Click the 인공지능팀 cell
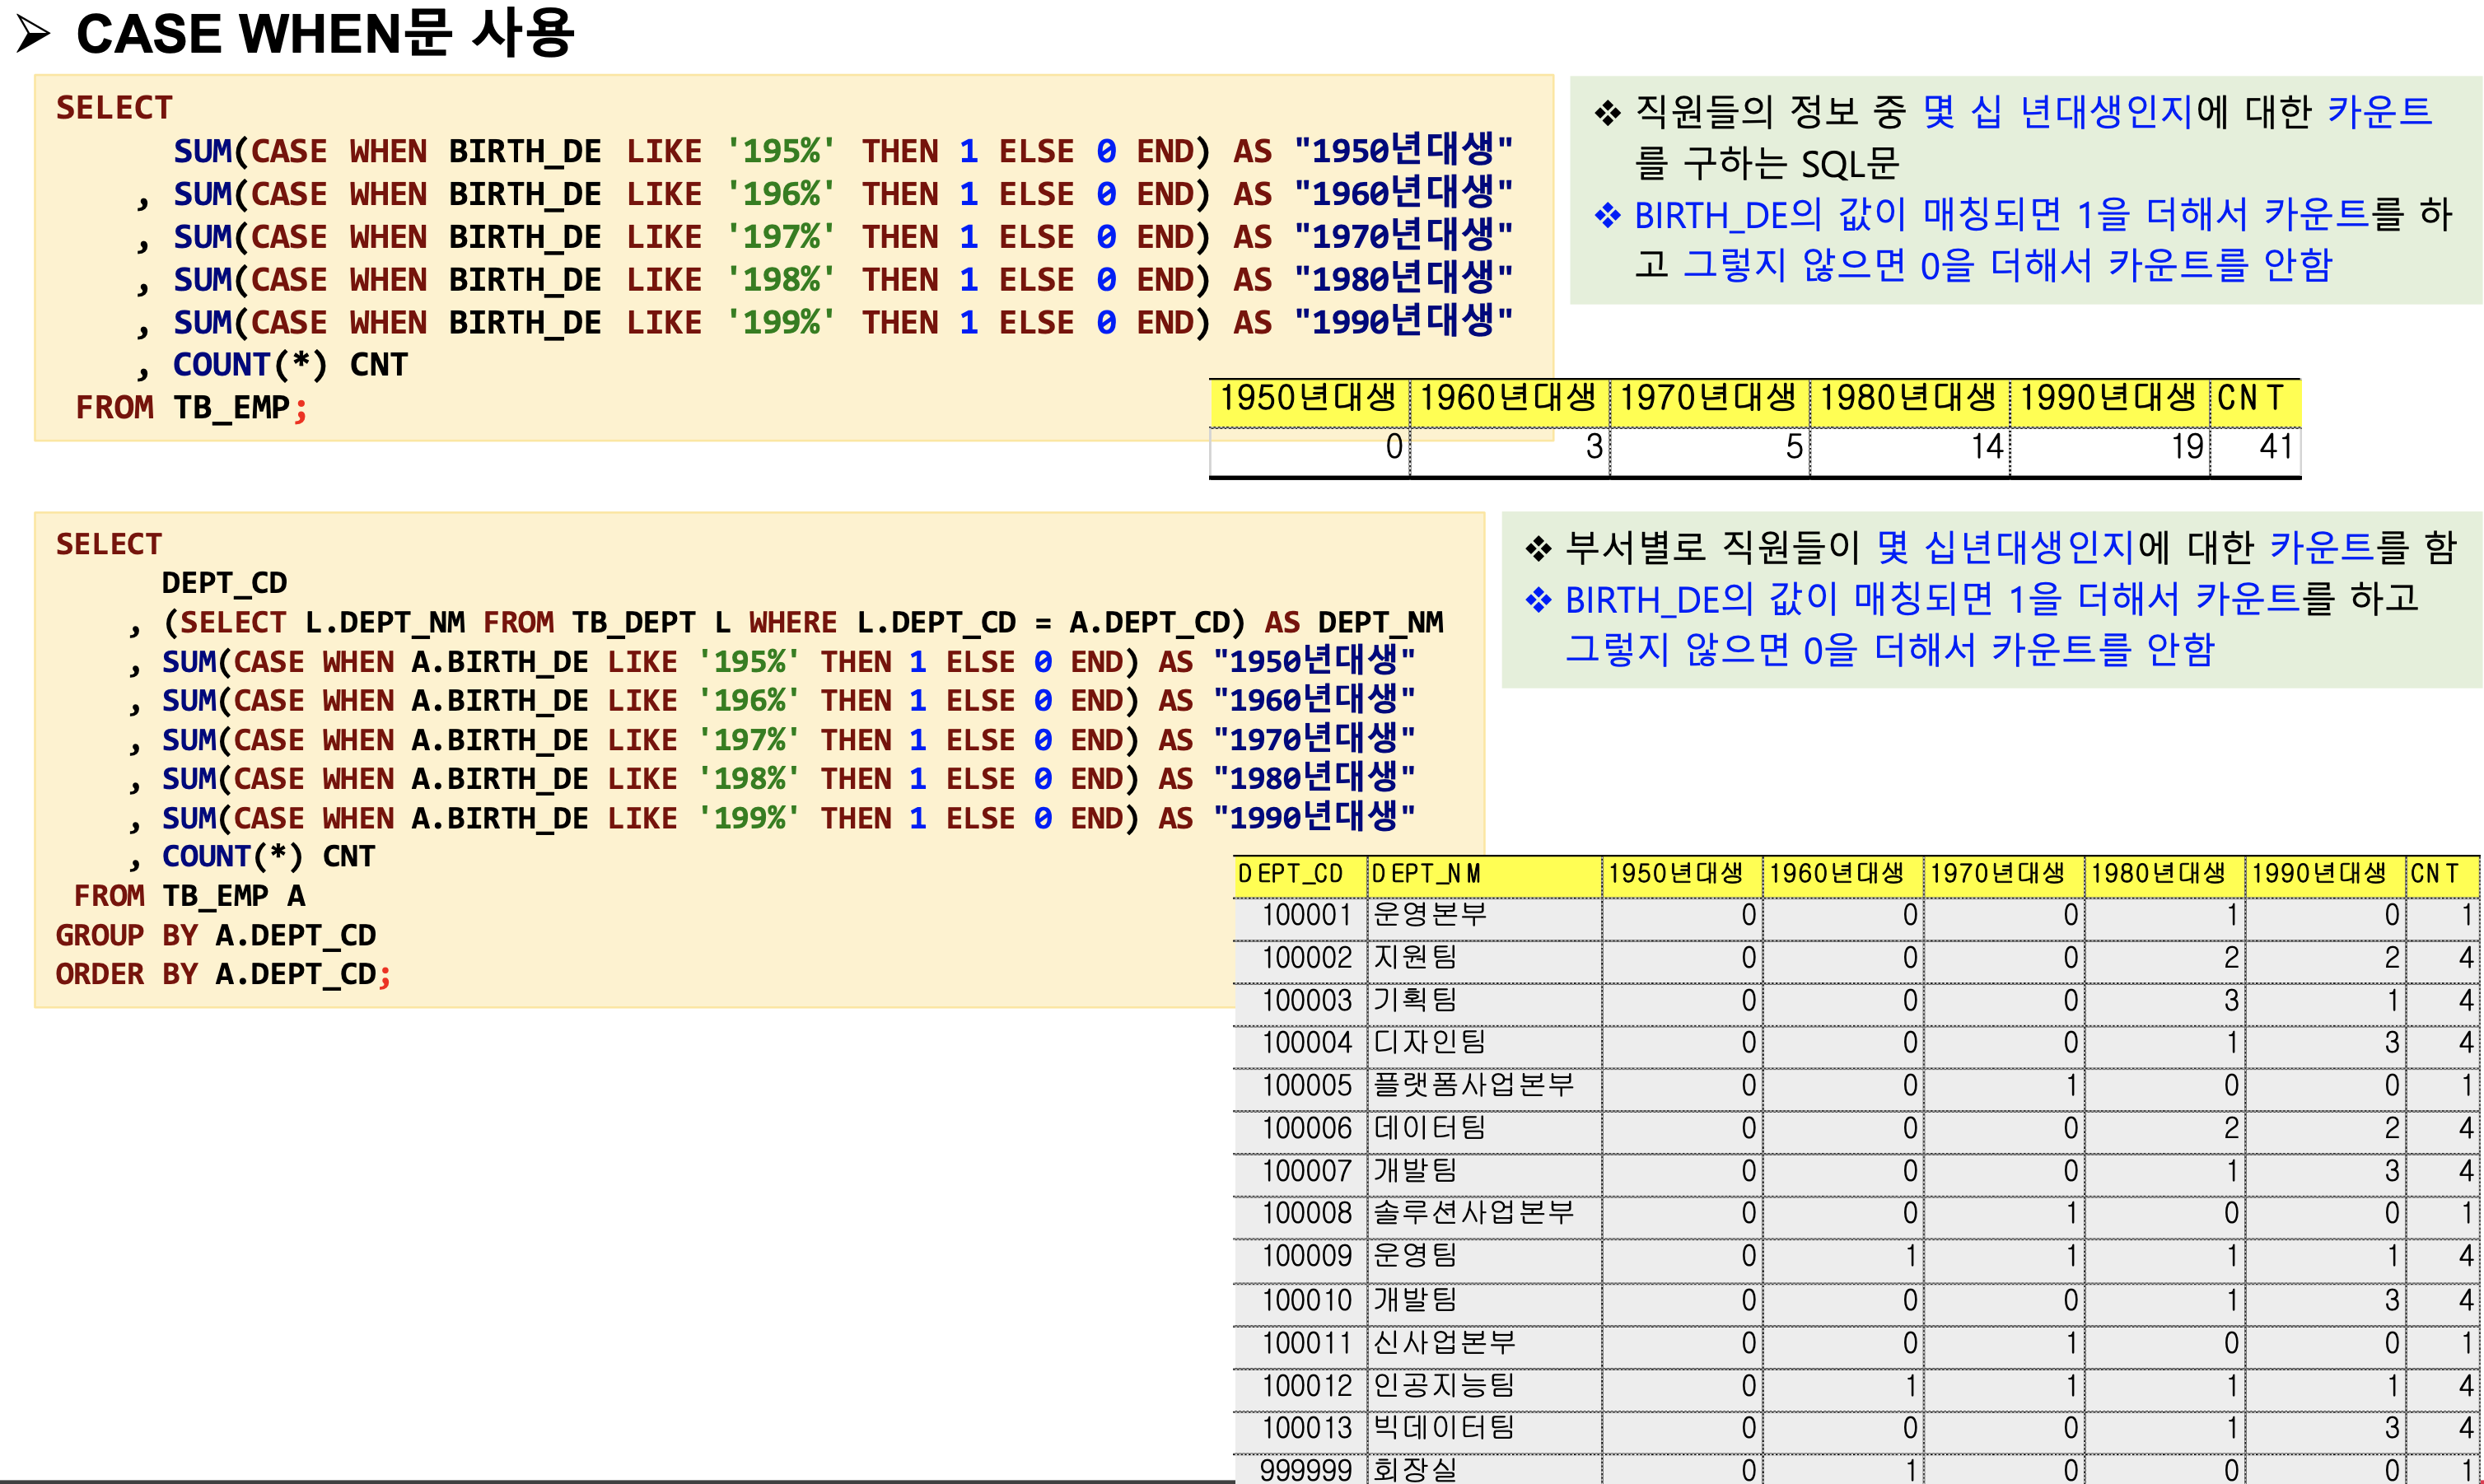This screenshot has height=1484, width=2484. tap(1444, 1385)
